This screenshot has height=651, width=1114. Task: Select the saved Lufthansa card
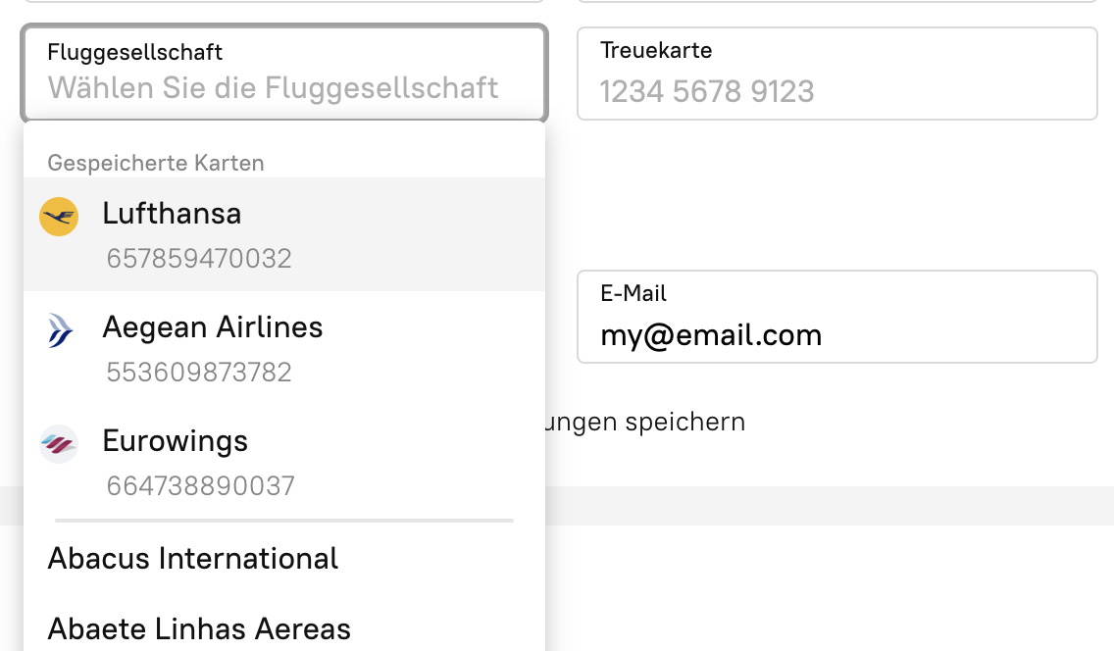pyautogui.click(x=284, y=234)
